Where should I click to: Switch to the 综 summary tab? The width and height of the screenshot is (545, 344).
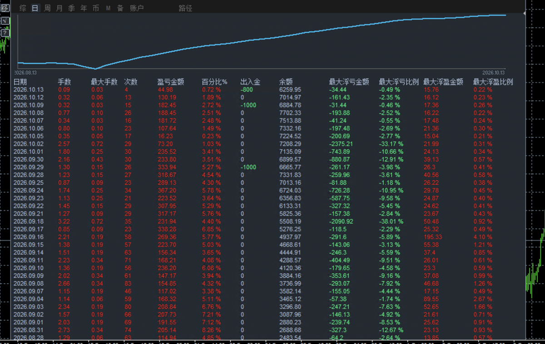(23, 8)
